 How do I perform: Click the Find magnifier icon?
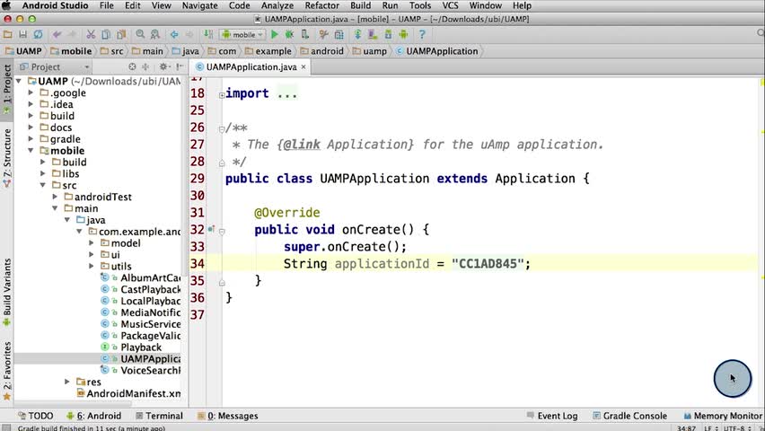coord(140,35)
